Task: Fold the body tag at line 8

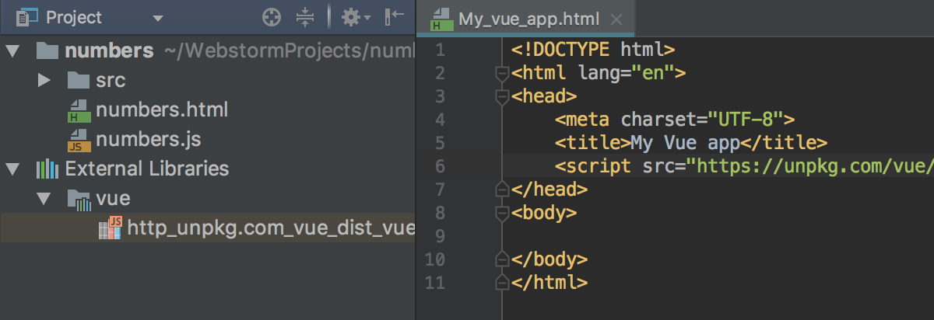Action: click(x=502, y=212)
